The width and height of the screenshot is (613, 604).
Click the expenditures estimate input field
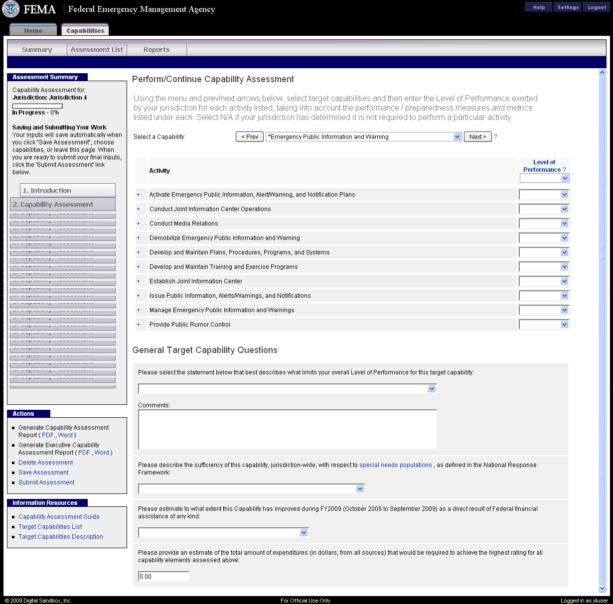[x=163, y=577]
